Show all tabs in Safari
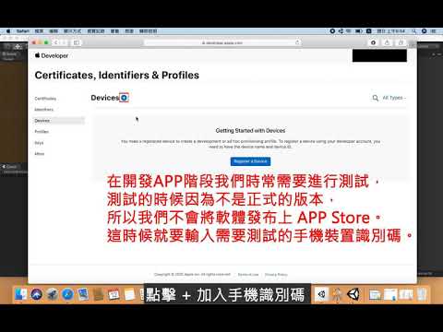 (401, 42)
